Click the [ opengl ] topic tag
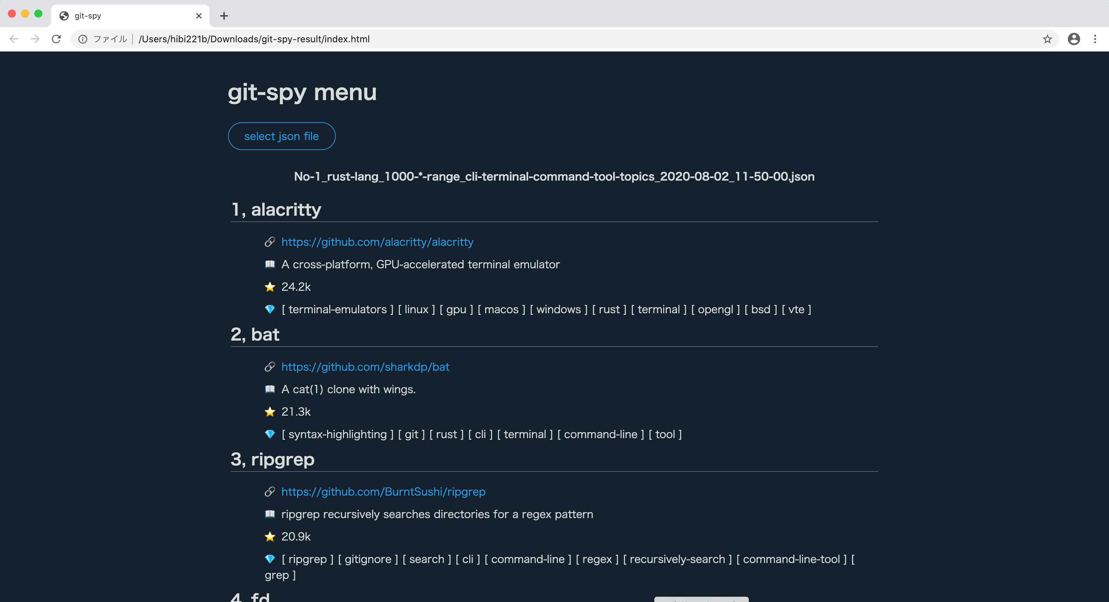Screen dimensions: 1109x602 [715, 309]
